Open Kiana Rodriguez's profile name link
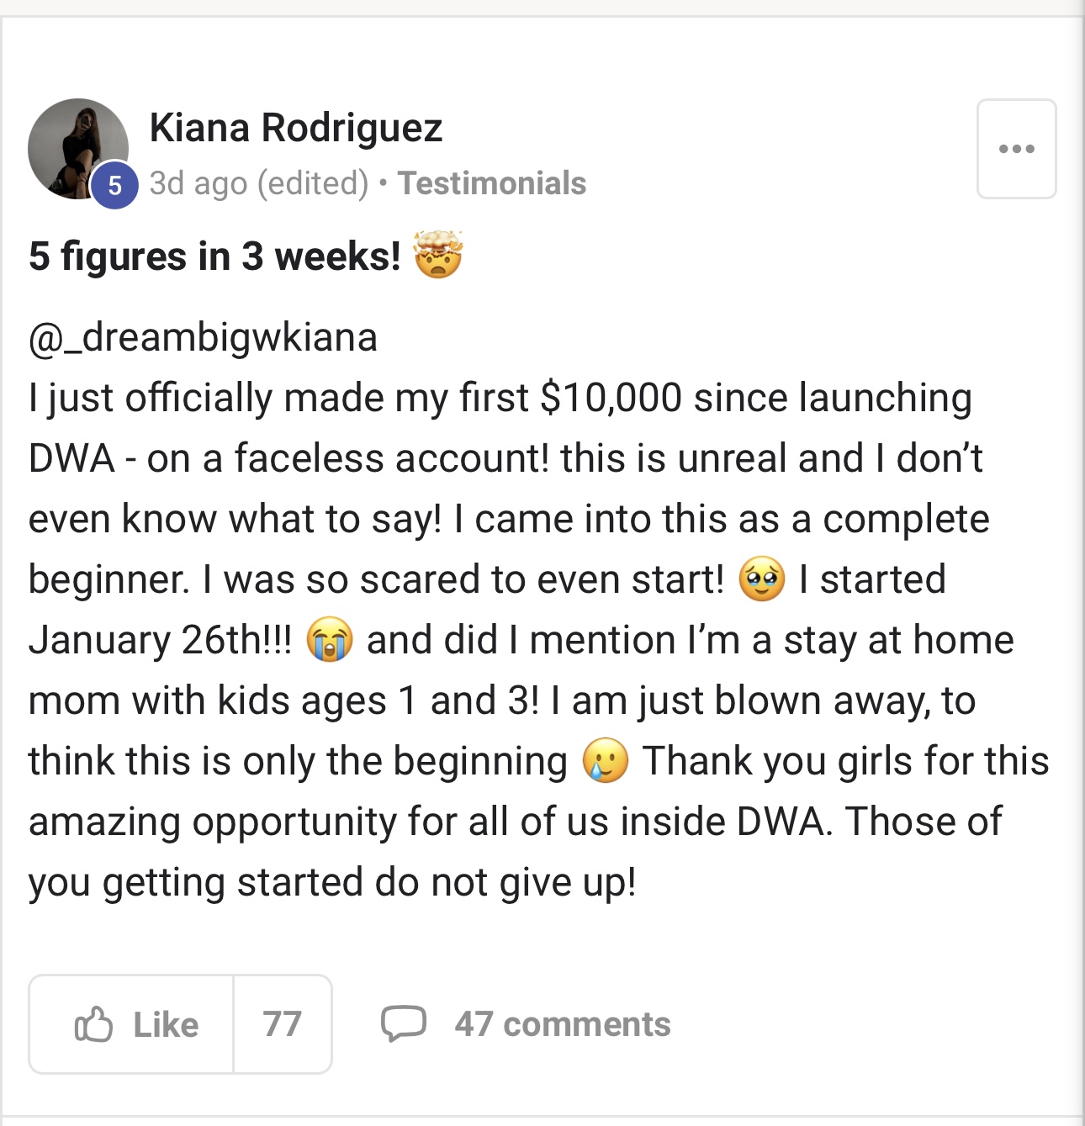1085x1126 pixels. (295, 128)
